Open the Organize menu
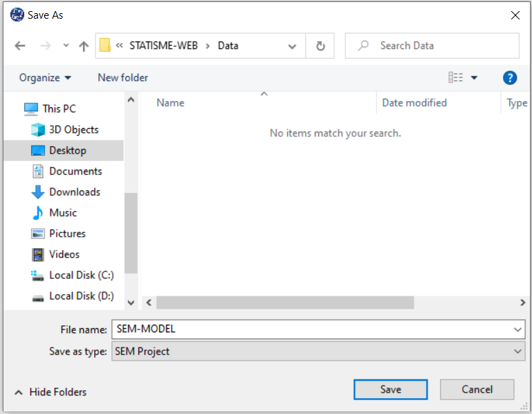 tap(45, 78)
